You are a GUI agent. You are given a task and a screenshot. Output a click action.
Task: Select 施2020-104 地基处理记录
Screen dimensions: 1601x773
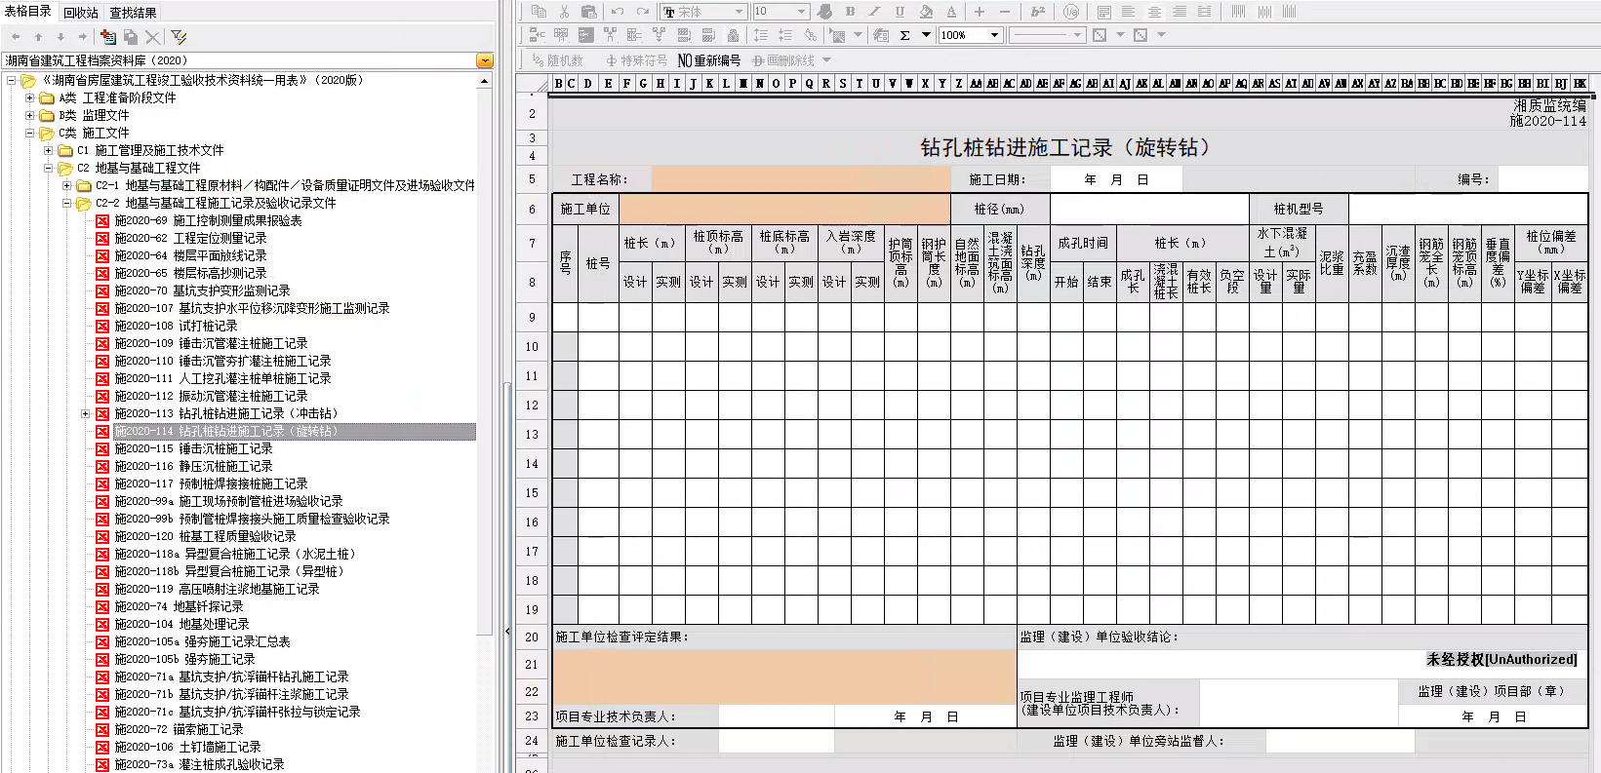point(182,625)
